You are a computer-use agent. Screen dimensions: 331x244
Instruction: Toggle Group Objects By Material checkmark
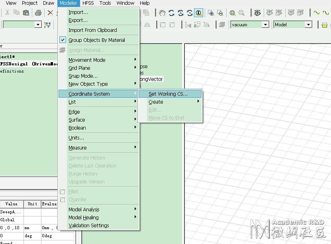tap(63, 40)
